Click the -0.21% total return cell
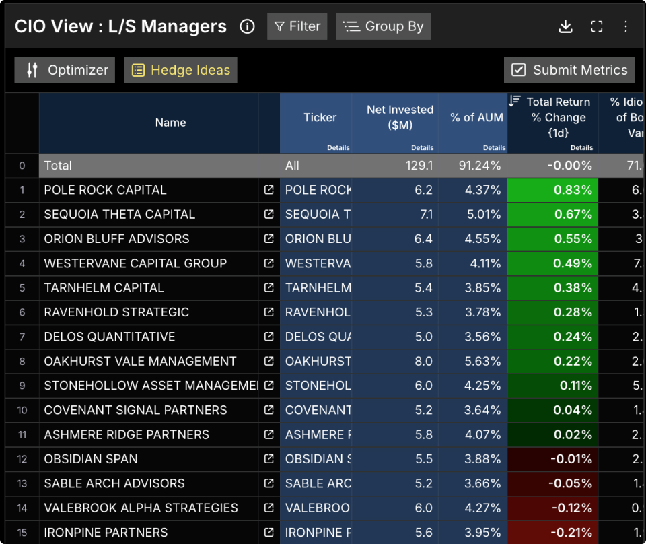Image resolution: width=646 pixels, height=544 pixels. tap(552, 532)
